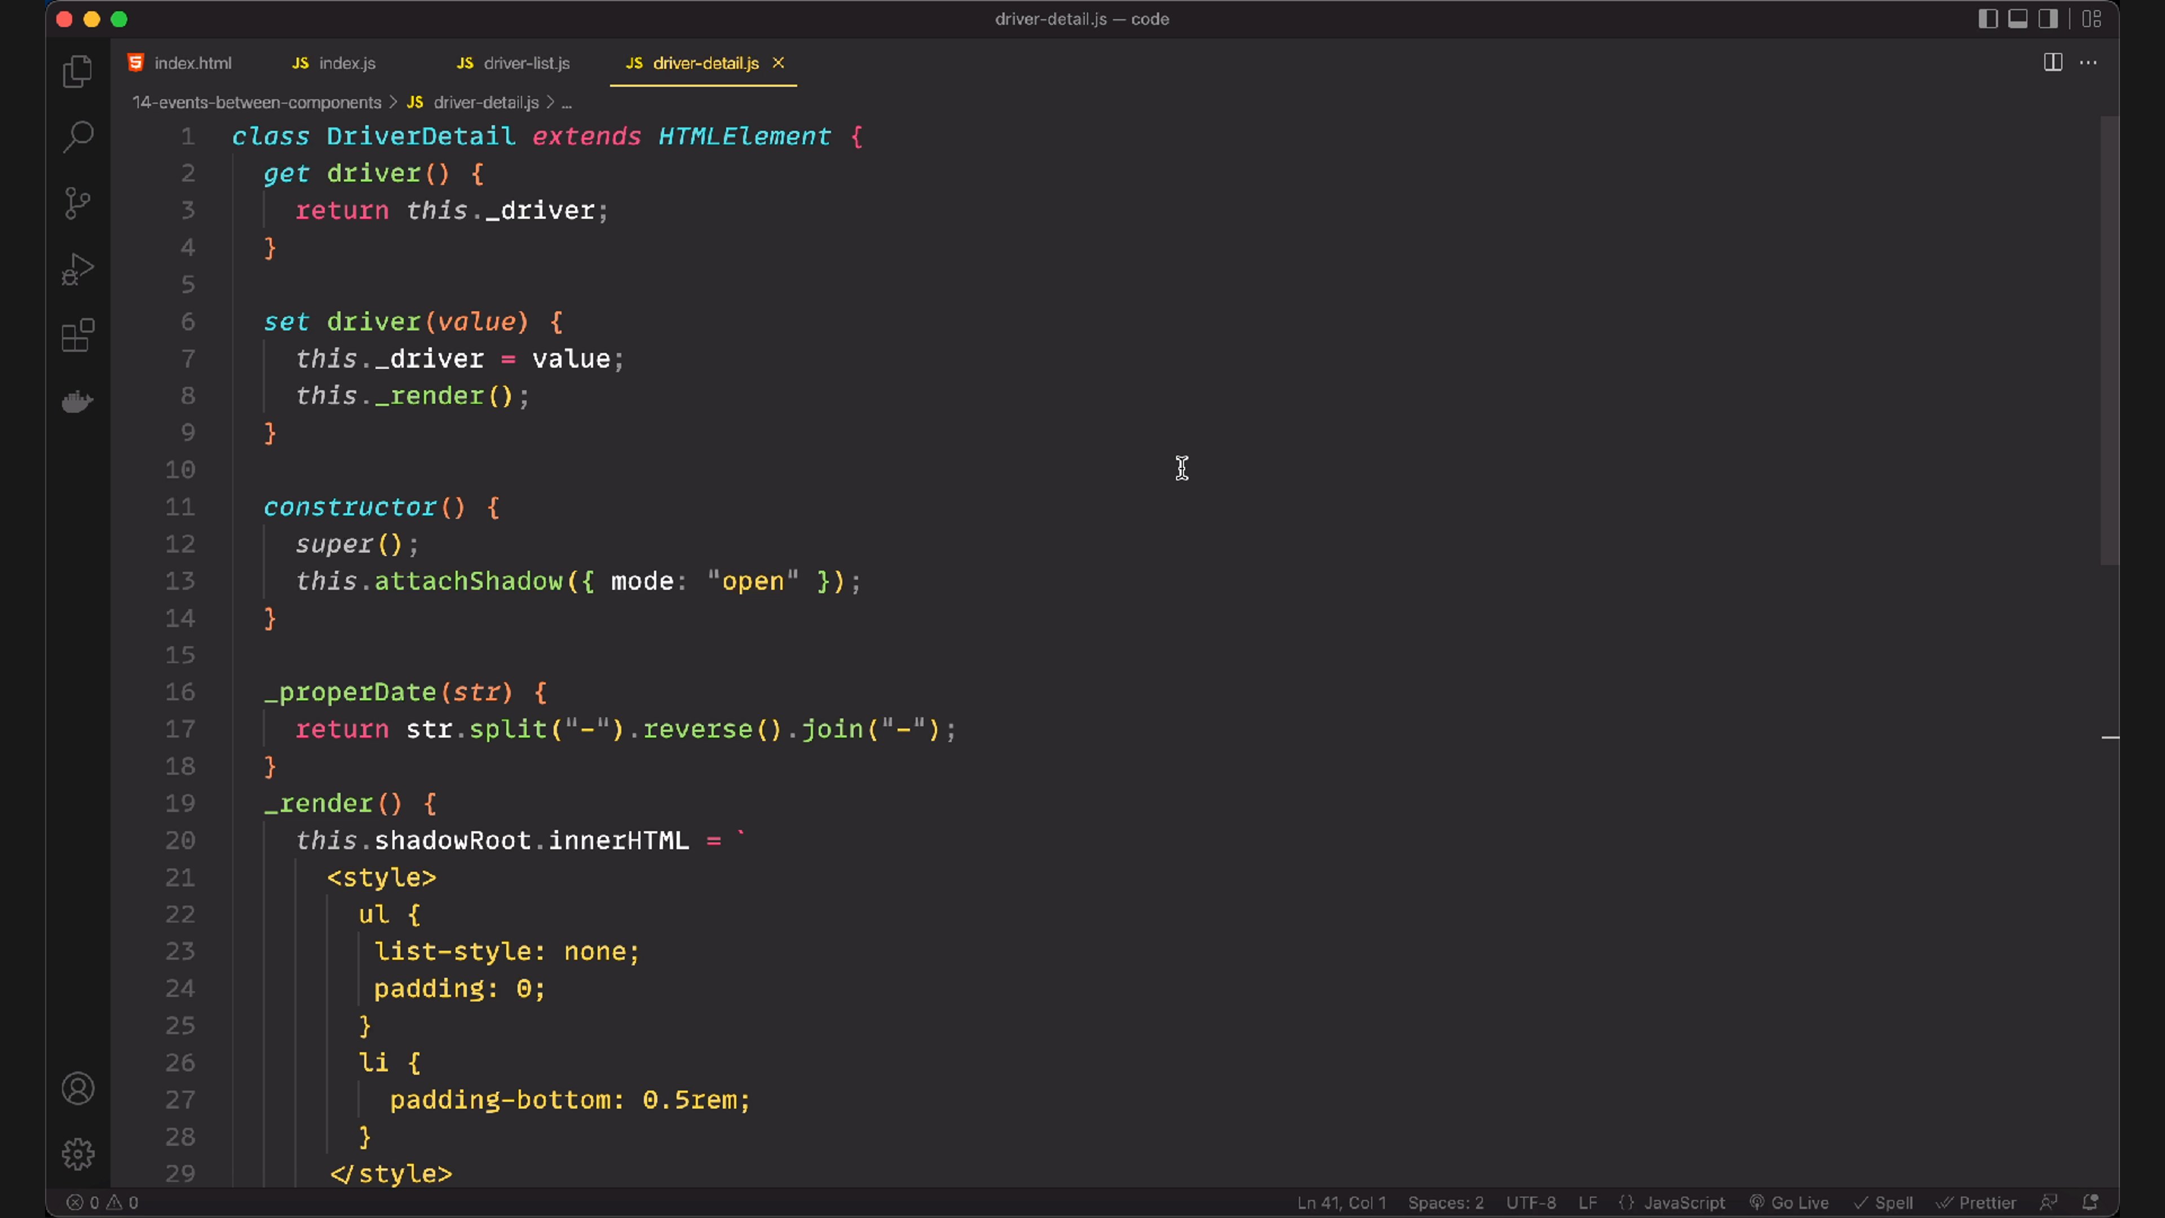
Task: Open the editor More Actions ellipsis menu
Action: tap(2088, 63)
